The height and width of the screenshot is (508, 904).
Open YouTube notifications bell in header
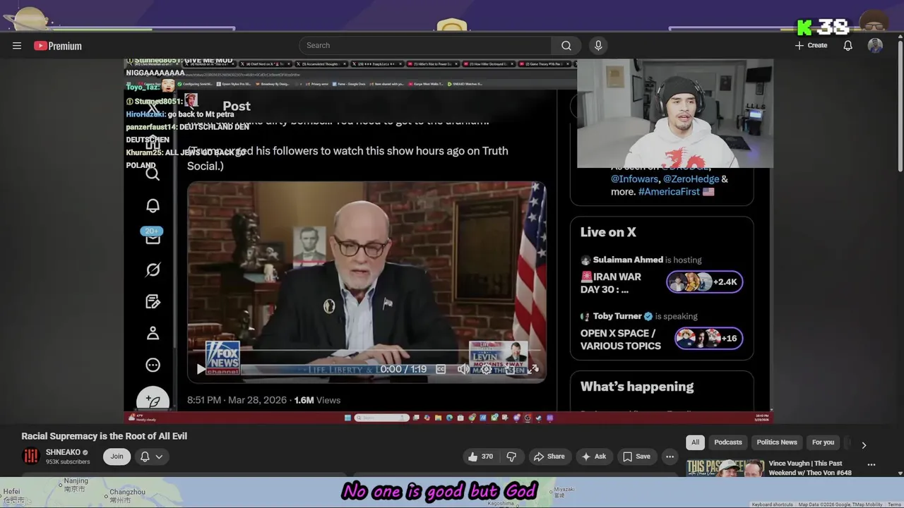click(x=848, y=46)
